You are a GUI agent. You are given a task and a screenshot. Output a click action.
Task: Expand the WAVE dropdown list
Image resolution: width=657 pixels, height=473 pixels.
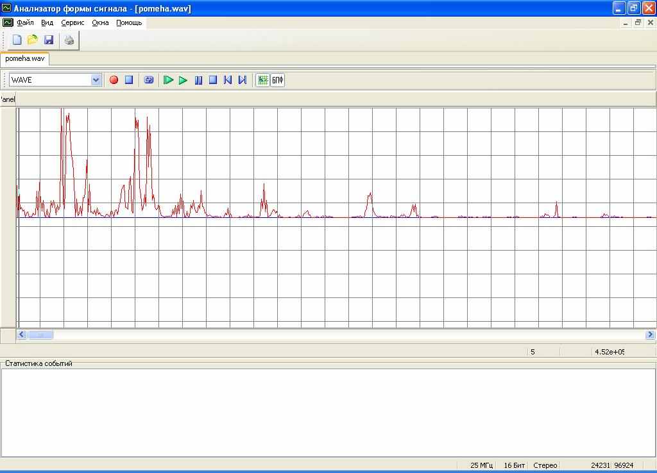pos(96,80)
